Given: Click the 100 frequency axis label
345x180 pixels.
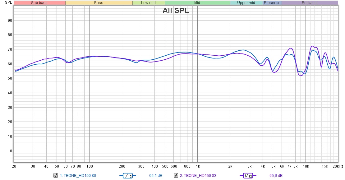Looking at the screenshot, I should [x=89, y=166].
